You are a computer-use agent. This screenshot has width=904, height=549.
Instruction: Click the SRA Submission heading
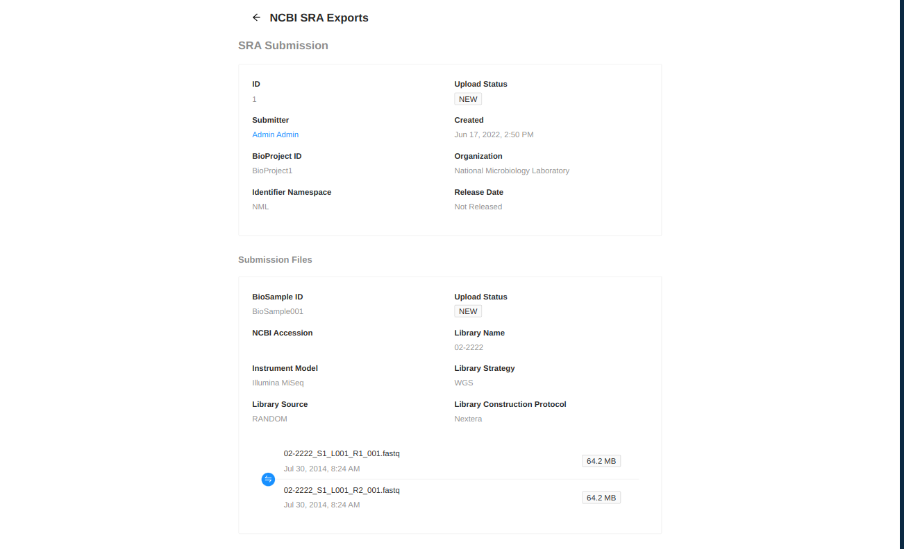pos(283,45)
